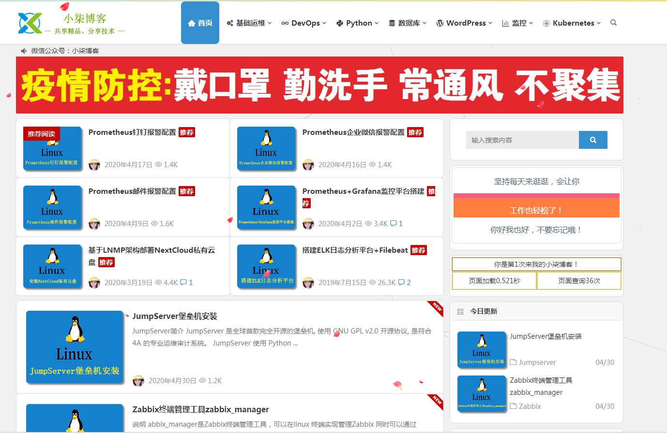The width and height of the screenshot is (667, 433).
Task: Expand the WordPress dropdown menu
Action: 464,23
